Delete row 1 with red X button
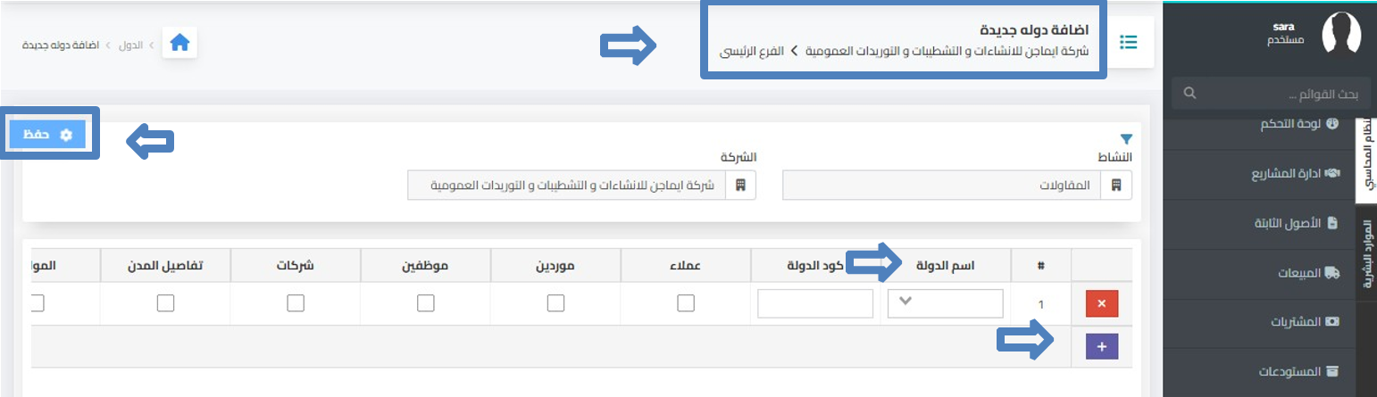Screen dimensions: 1377x397 click(1101, 304)
